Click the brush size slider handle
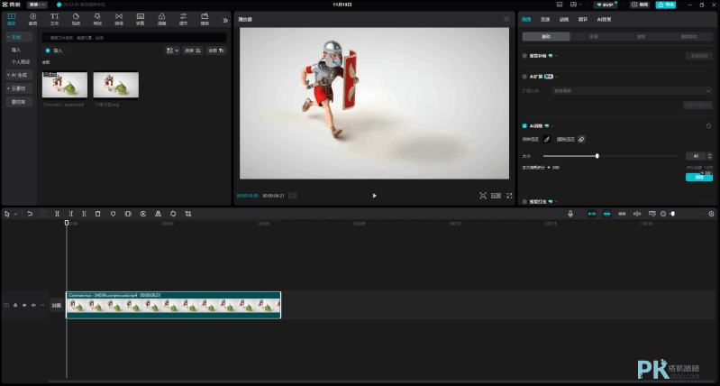 pos(597,156)
